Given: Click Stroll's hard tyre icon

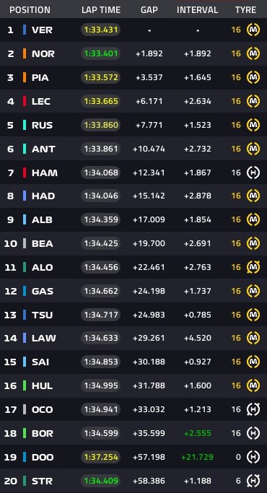Looking at the screenshot, I should (x=253, y=481).
